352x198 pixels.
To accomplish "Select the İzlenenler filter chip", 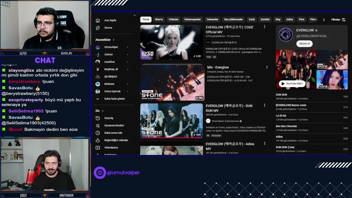I will [x=213, y=20].
